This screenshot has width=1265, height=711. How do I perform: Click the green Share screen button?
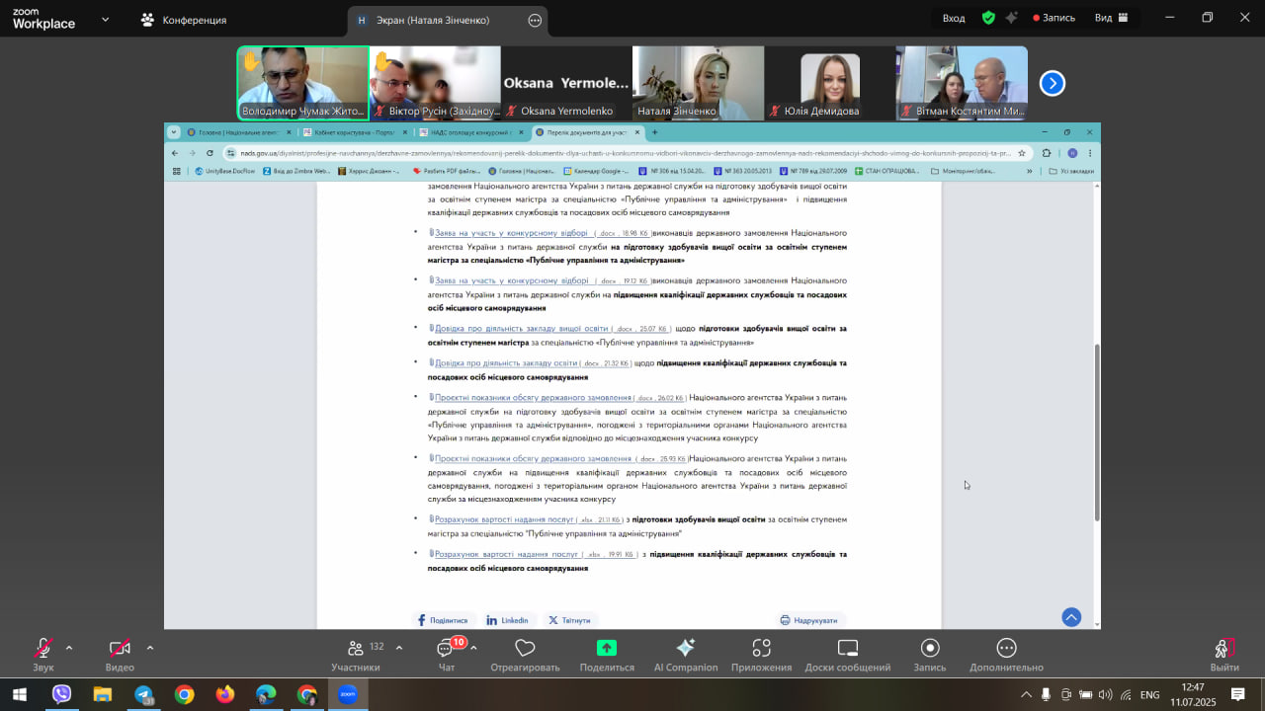click(x=606, y=653)
